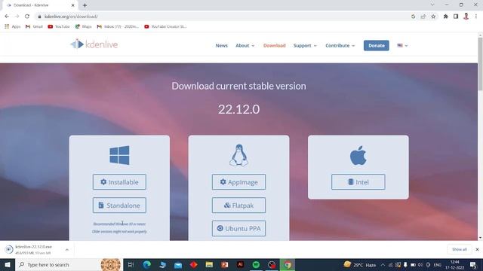
Task: Open PowerPoint from the taskbar
Action: [x=225, y=264]
